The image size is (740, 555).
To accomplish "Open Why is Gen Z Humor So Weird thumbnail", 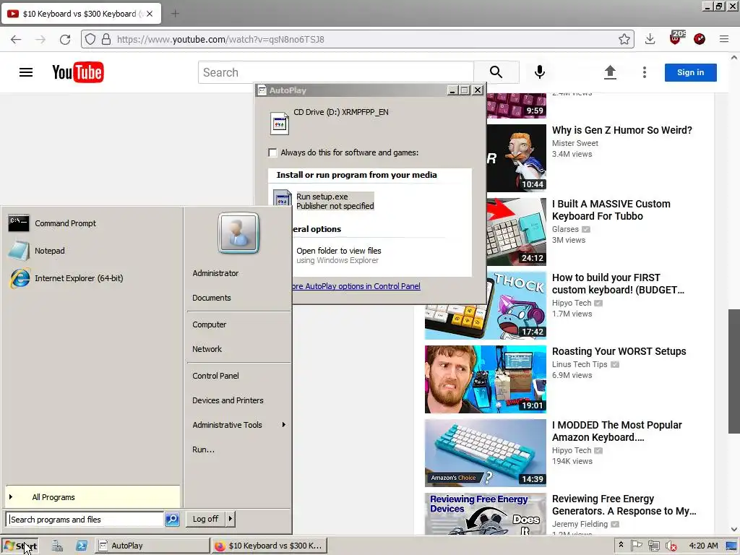I will [x=516, y=158].
